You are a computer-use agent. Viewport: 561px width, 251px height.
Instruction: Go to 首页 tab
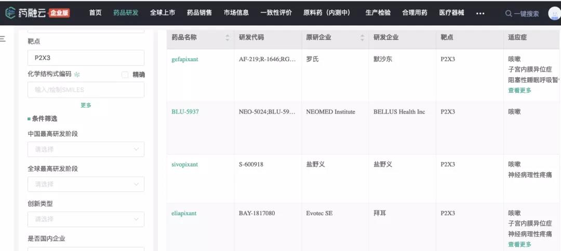95,13
